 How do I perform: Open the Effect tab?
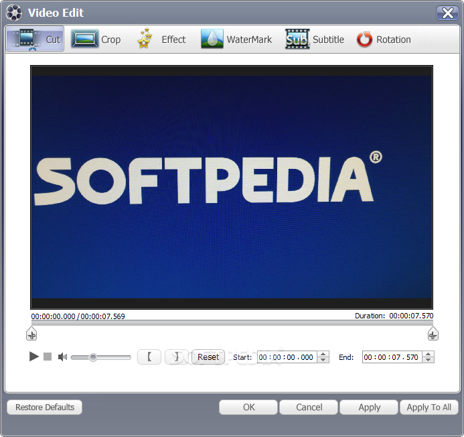[161, 39]
